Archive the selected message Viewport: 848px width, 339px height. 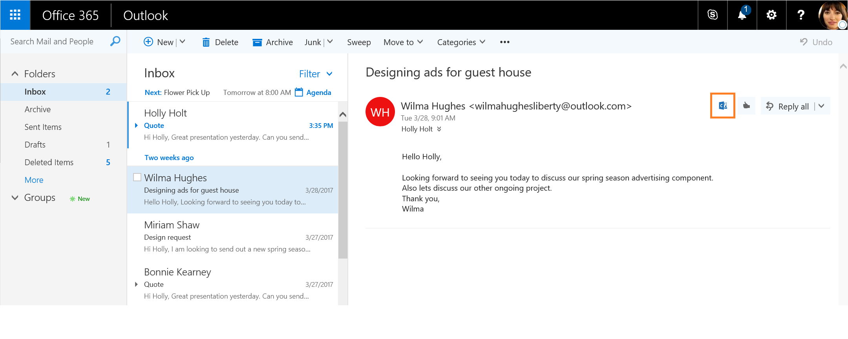(x=272, y=42)
